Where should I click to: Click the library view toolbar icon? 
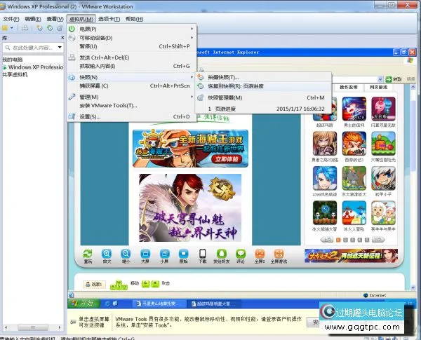pyautogui.click(x=5, y=28)
